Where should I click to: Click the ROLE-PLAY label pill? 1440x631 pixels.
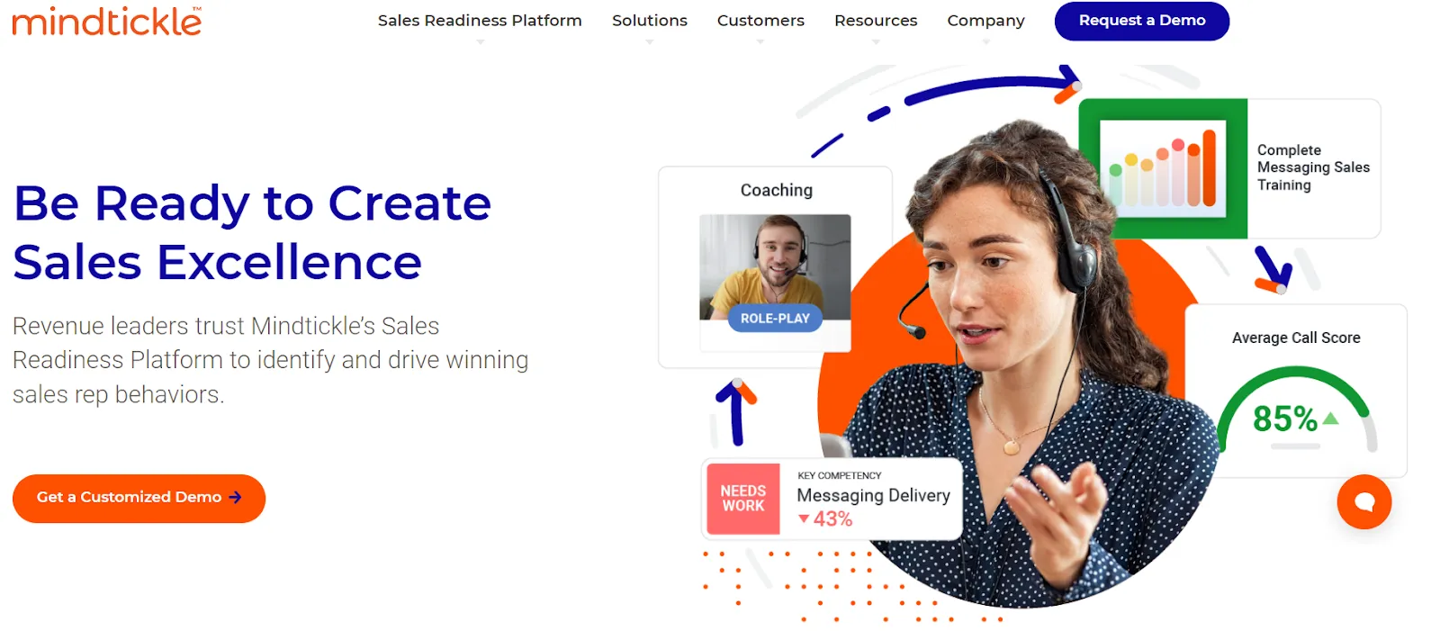775,318
